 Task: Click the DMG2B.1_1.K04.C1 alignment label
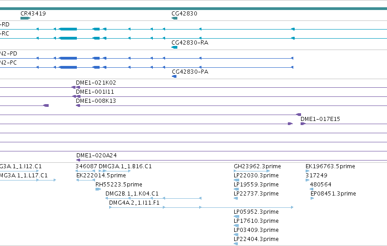(x=132, y=194)
